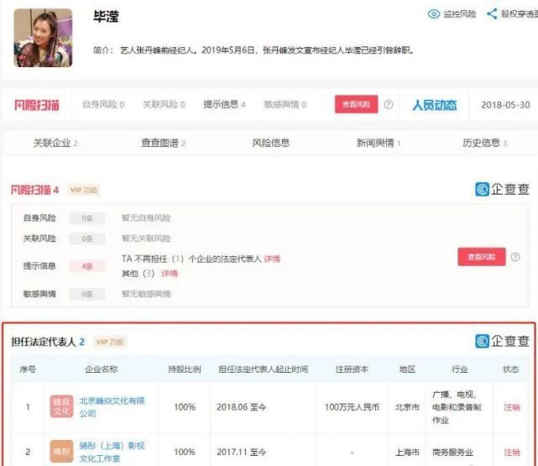Click the 0条 badge for 自身风险

pos(87,218)
